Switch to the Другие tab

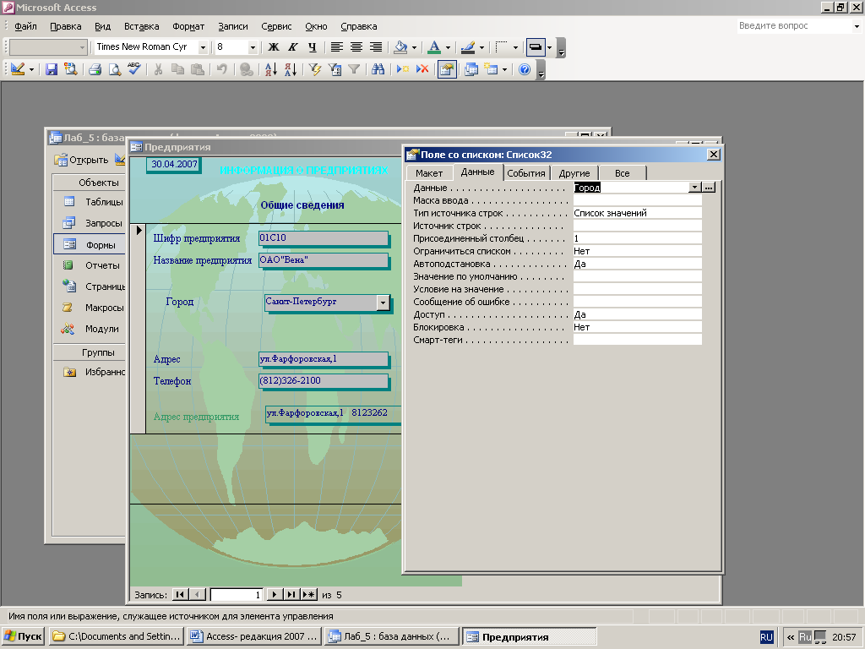[x=574, y=173]
